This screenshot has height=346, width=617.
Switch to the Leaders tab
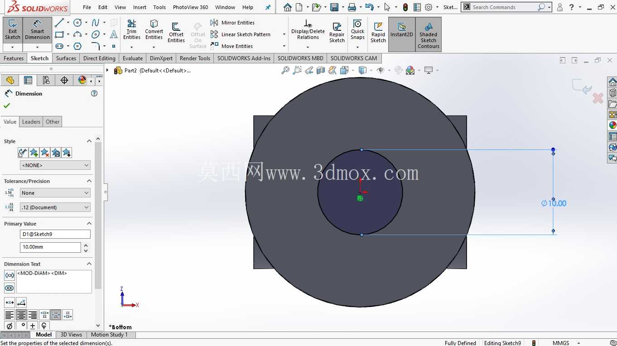[31, 122]
